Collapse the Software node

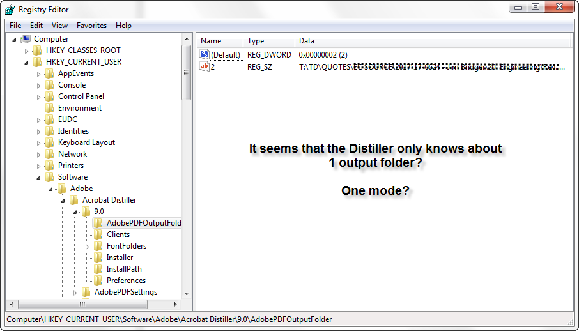(38, 178)
